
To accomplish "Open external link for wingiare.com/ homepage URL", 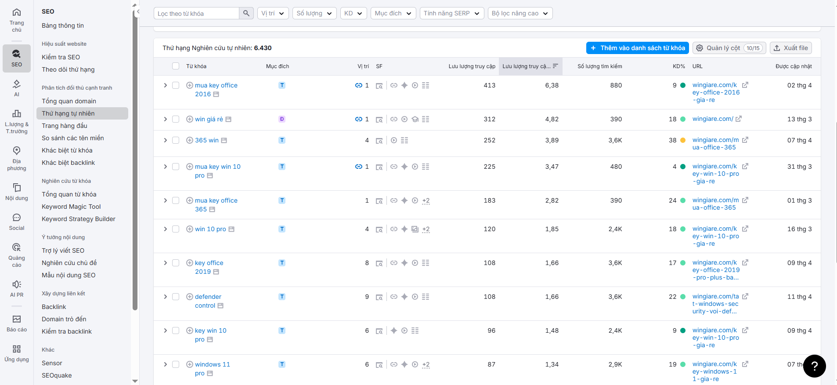I will 739,119.
